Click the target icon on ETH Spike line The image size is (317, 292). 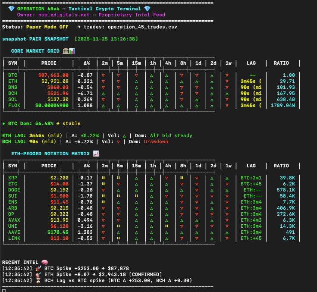point(38,274)
